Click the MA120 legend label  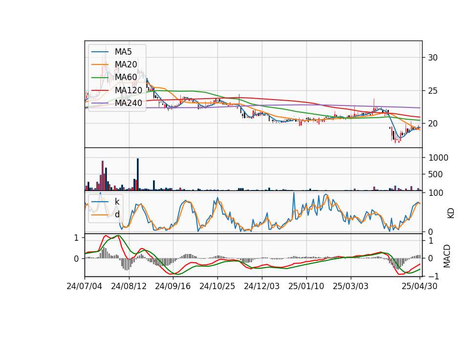[128, 90]
